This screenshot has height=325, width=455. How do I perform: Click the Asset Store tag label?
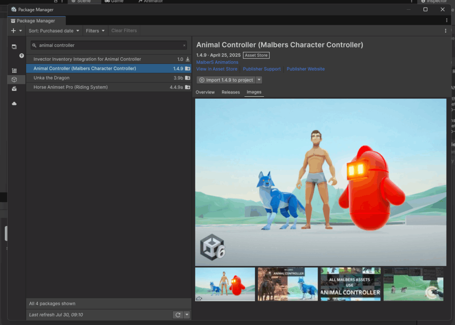256,55
